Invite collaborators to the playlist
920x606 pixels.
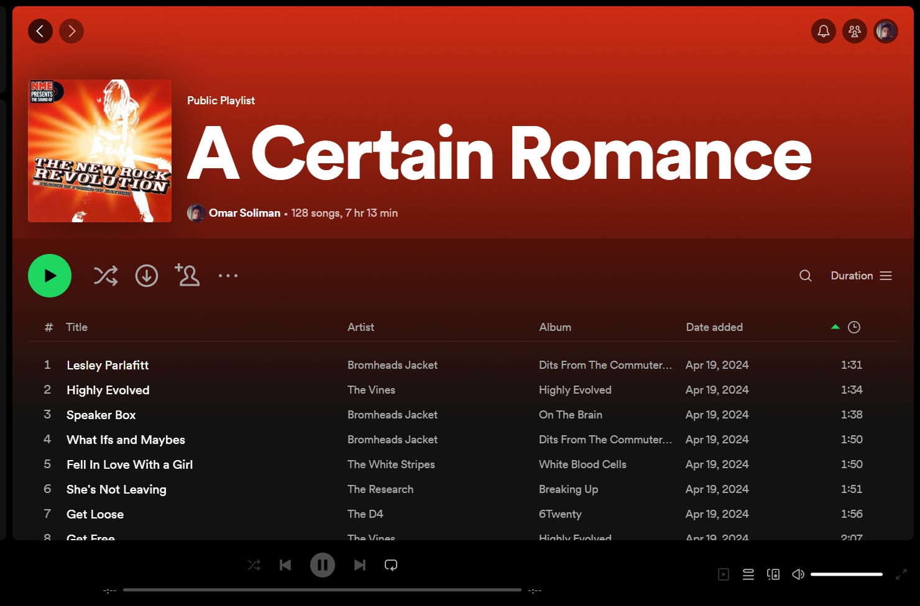click(x=187, y=275)
